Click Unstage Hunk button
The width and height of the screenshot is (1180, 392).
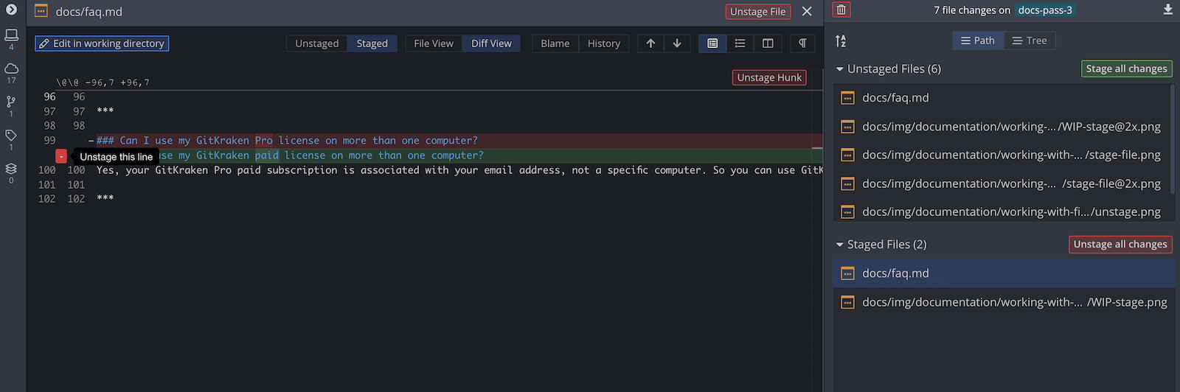[769, 77]
